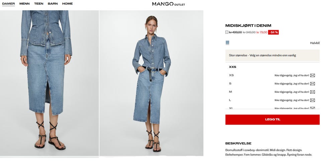This screenshot has height=163, width=321.
Task: Open the HOME category
Action: (67, 4)
